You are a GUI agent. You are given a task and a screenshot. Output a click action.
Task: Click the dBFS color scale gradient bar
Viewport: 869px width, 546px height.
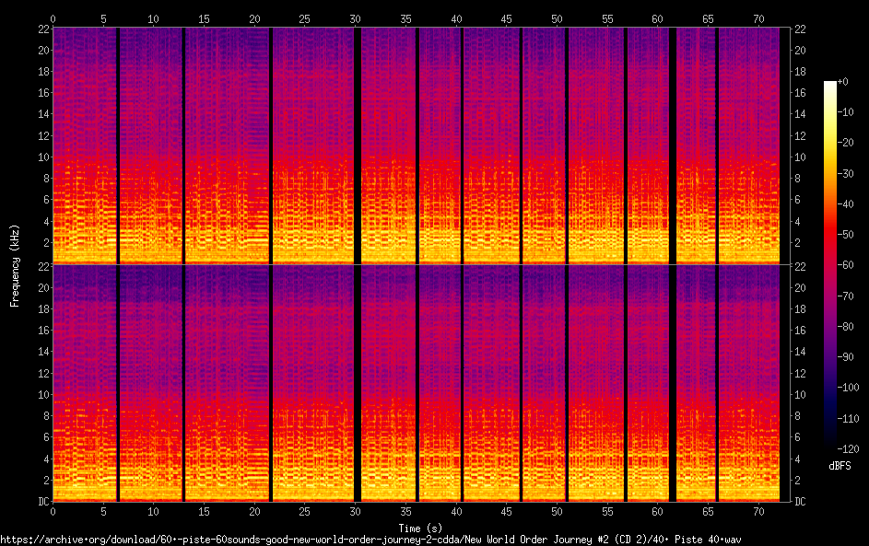point(829,264)
